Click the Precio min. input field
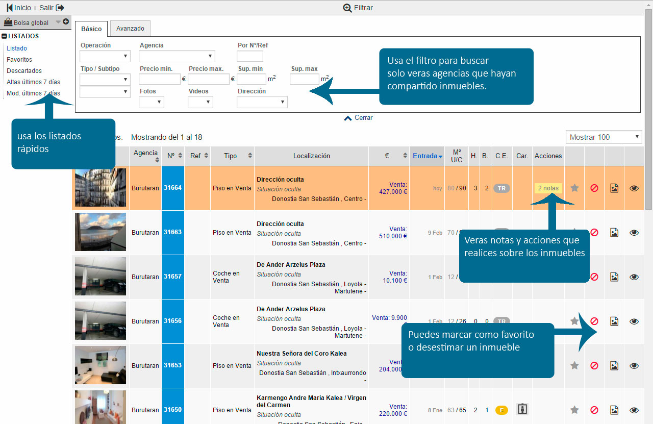The image size is (653, 424). coord(160,79)
